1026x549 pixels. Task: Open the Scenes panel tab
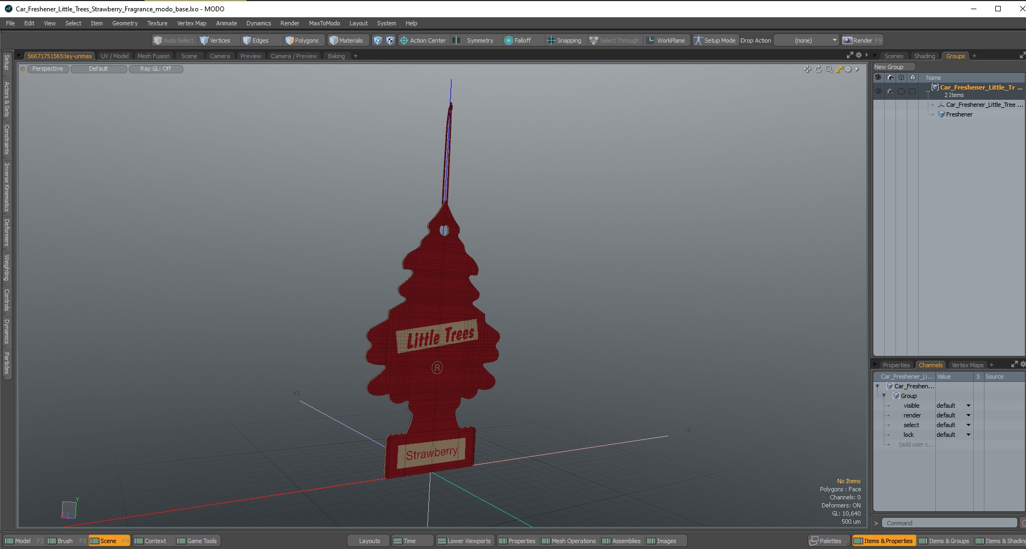click(893, 56)
